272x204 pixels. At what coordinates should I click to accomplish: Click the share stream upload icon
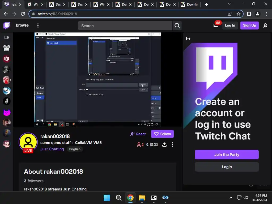[x=164, y=144]
